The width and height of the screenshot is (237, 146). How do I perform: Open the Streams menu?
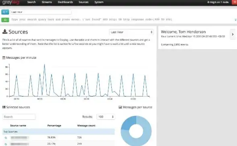click(47, 2)
